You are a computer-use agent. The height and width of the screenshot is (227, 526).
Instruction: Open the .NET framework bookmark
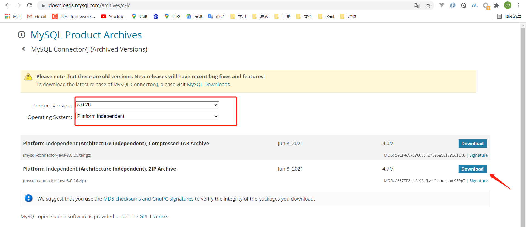(x=73, y=16)
